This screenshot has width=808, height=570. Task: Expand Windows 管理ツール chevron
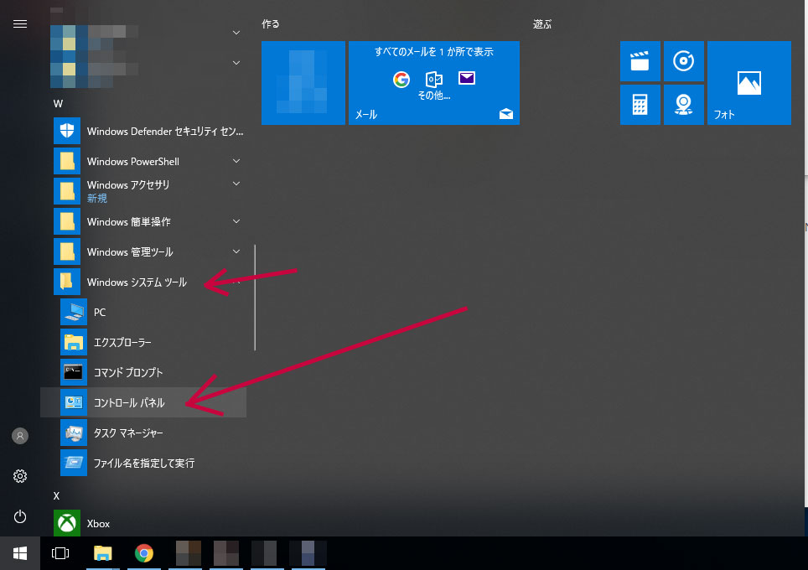pos(236,252)
